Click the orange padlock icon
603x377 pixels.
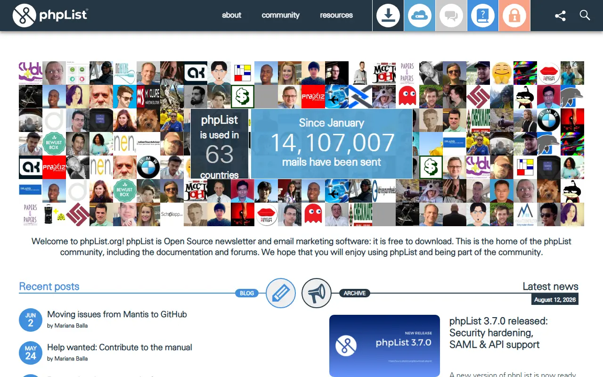click(x=514, y=16)
